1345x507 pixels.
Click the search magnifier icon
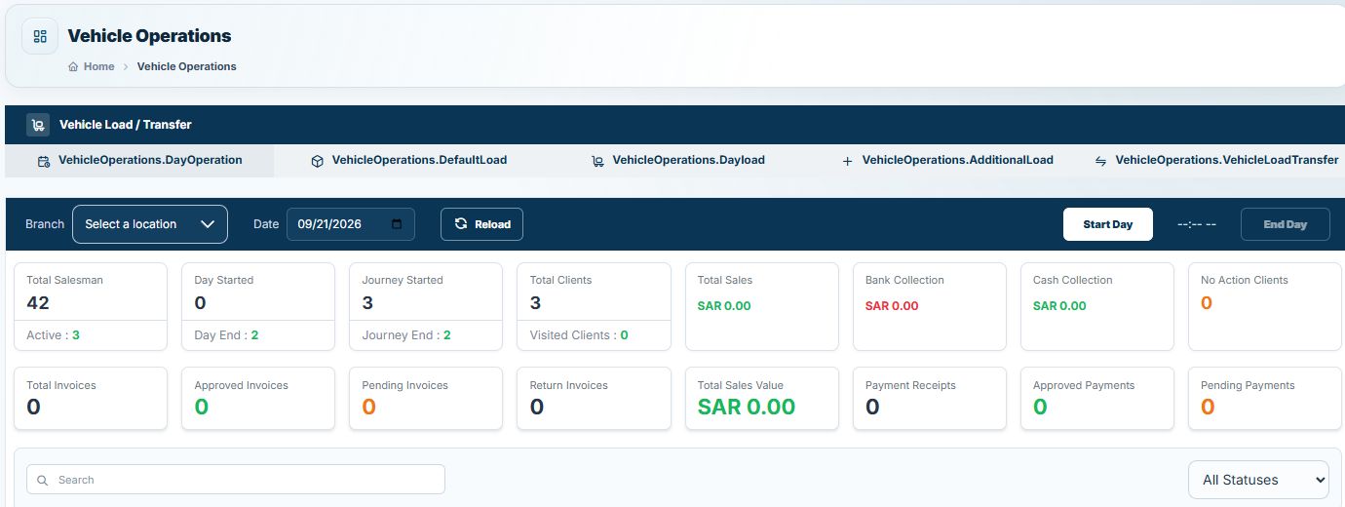pos(43,480)
